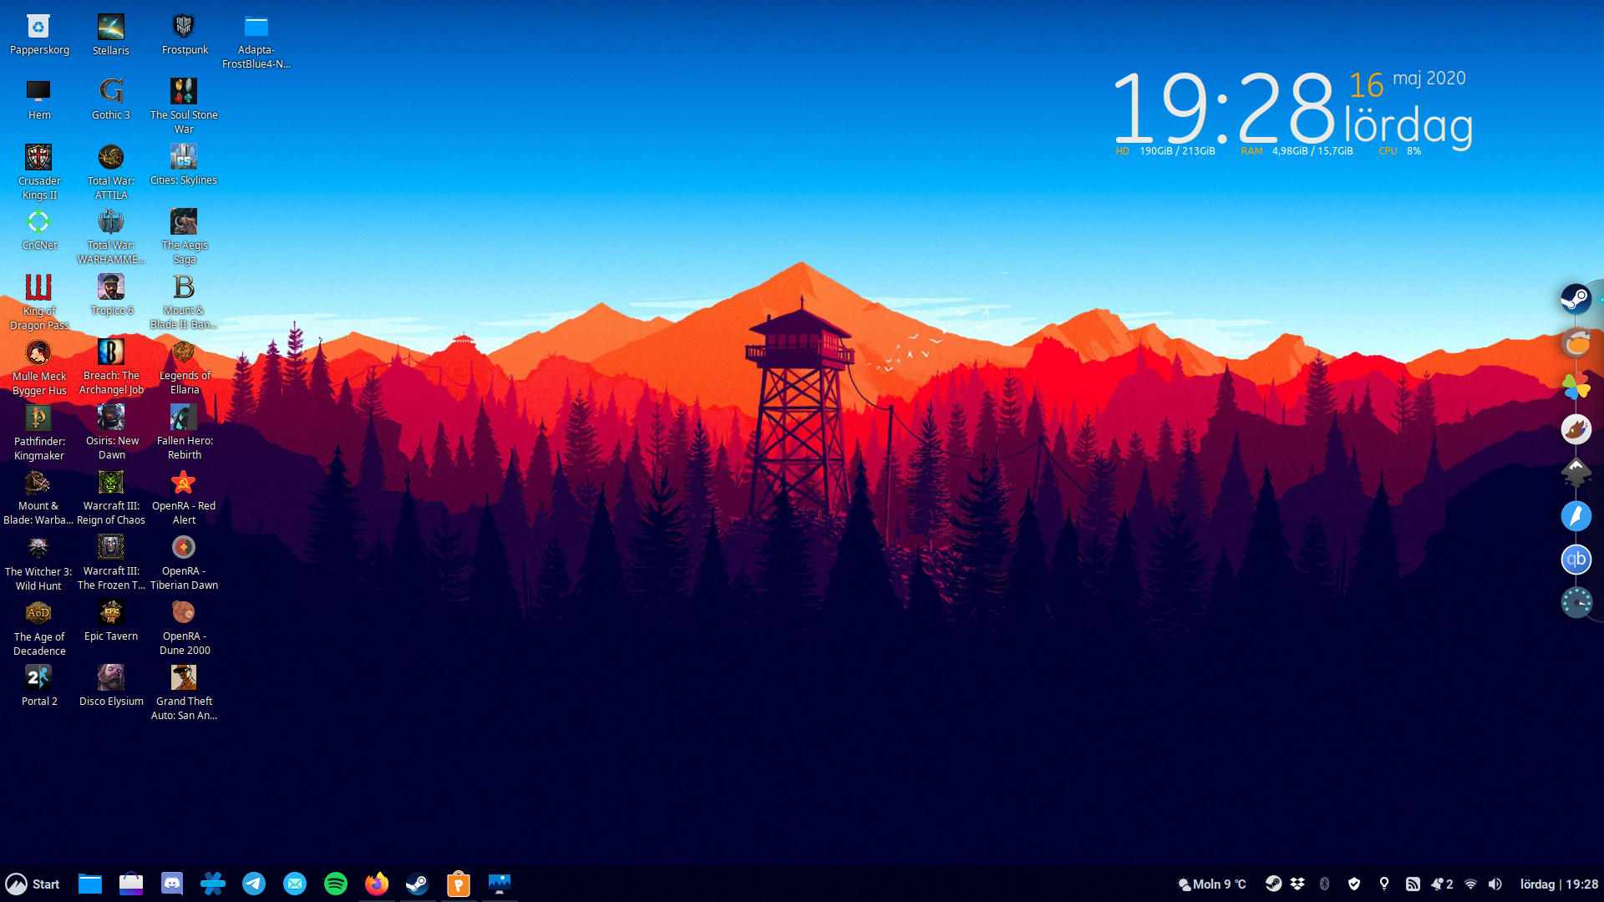Viewport: 1604px width, 902px height.
Task: Launch Stellaris from the desktop
Action: [x=111, y=35]
